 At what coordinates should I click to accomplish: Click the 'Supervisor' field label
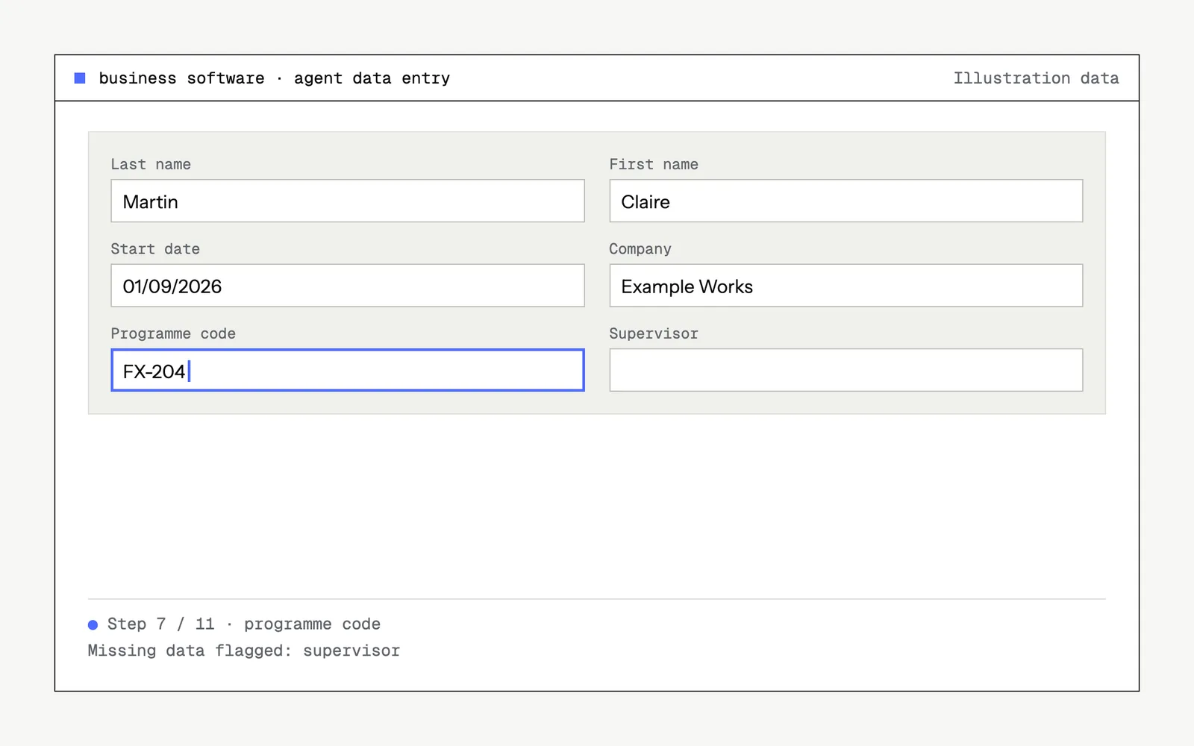point(654,333)
